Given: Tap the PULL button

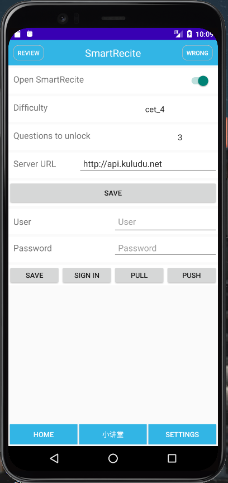Looking at the screenshot, I should (x=139, y=276).
